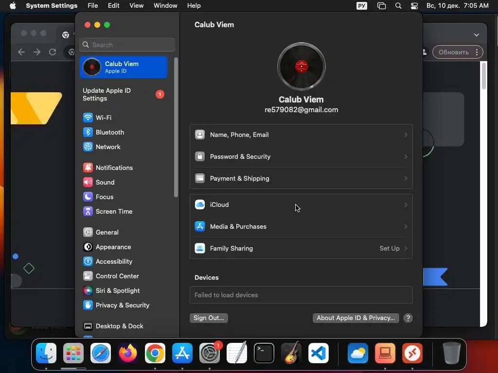Open Google Chrome from the Dock
This screenshot has height=373, width=498.
point(155,353)
